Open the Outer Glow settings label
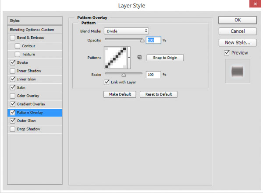Viewport: 263px width, 193px height. (26, 121)
